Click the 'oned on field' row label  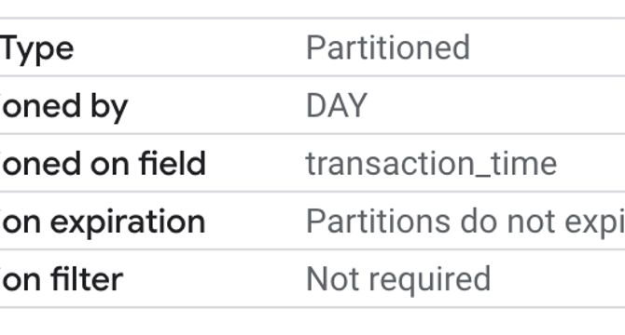(x=103, y=163)
